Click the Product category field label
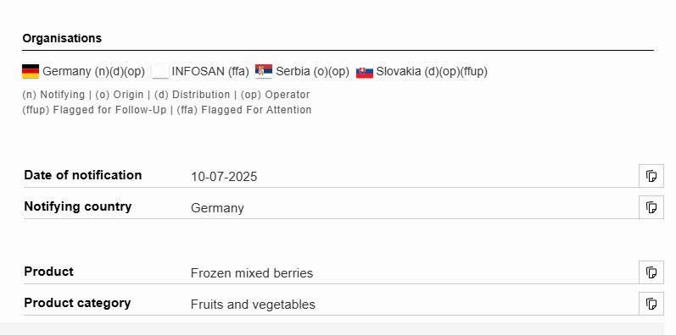This screenshot has height=335, width=676. pos(77,303)
